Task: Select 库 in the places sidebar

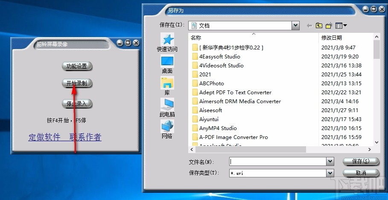Action: [x=167, y=86]
